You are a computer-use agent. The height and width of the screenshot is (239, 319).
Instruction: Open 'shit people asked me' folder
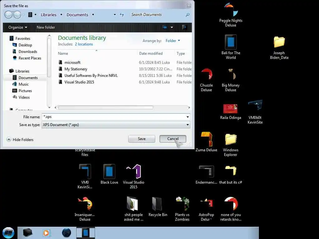point(133,209)
